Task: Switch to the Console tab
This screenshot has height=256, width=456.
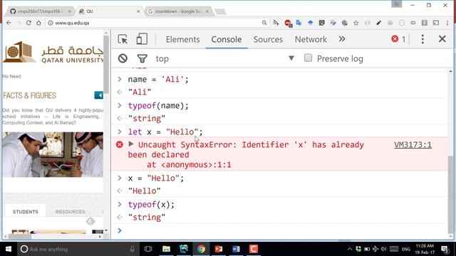Action: [227, 39]
